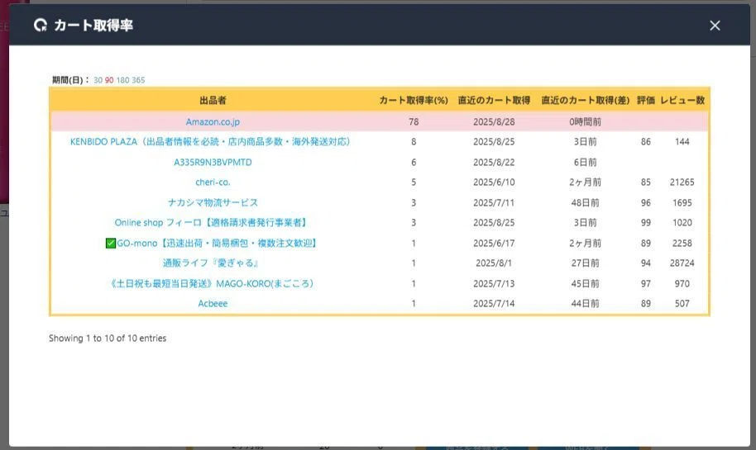
Task: Open the cheri-co. seller link
Action: coord(213,182)
